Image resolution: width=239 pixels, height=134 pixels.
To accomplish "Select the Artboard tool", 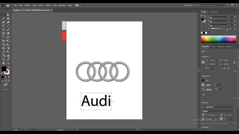I will (3, 60).
